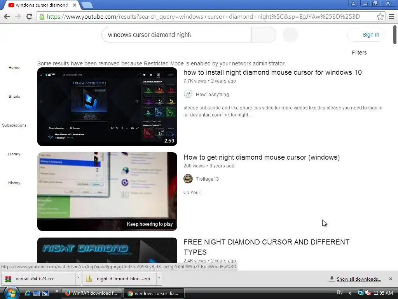This screenshot has height=299, width=398.
Task: Visit the HowToAnything channel name
Action: point(212,95)
